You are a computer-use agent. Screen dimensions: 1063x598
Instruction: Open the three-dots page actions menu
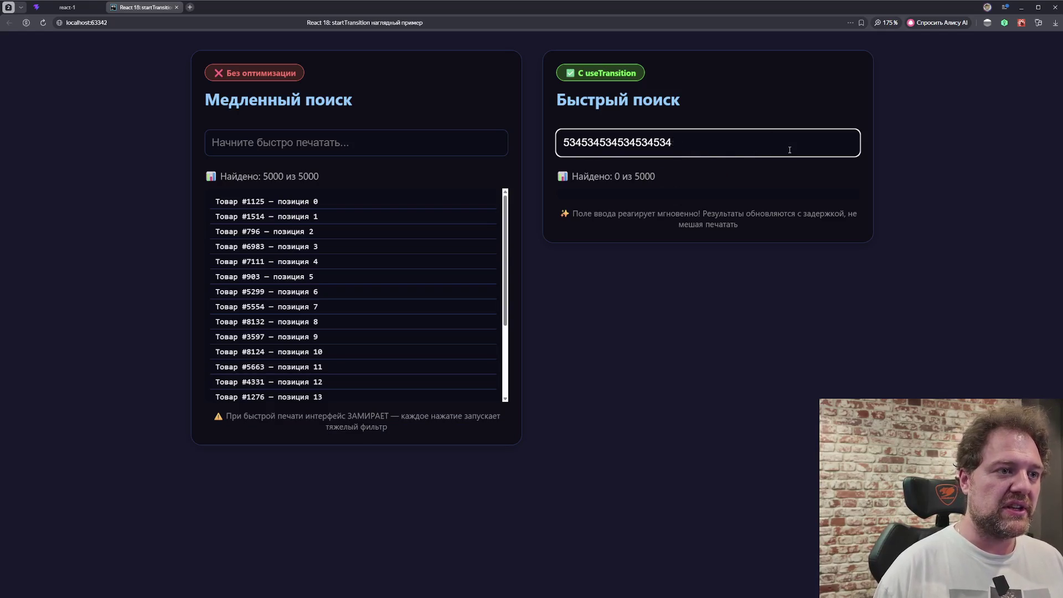850,23
